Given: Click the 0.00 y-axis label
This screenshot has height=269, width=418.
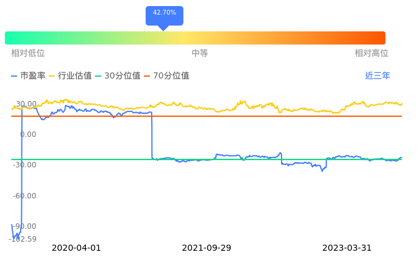Looking at the screenshot, I should [28, 134].
